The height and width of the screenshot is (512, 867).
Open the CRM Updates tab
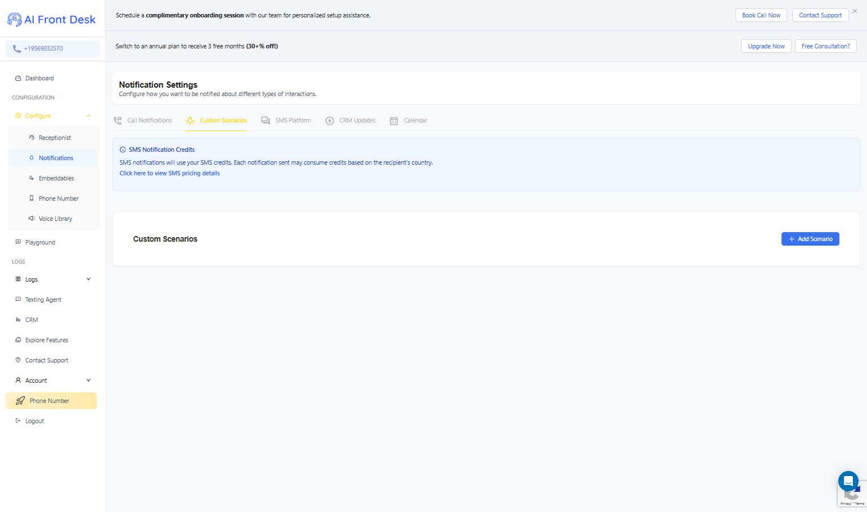click(x=351, y=121)
